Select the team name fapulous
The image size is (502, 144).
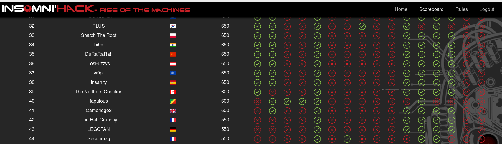click(x=99, y=101)
